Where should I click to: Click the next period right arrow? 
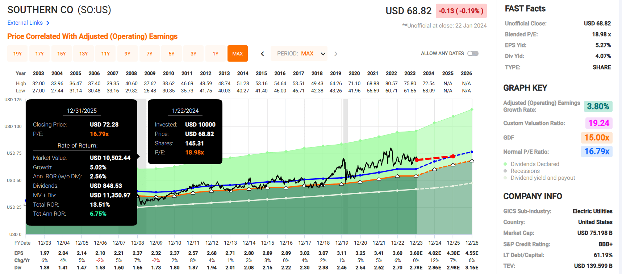click(x=336, y=54)
